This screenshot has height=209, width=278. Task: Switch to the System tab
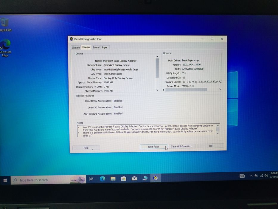coord(76,47)
